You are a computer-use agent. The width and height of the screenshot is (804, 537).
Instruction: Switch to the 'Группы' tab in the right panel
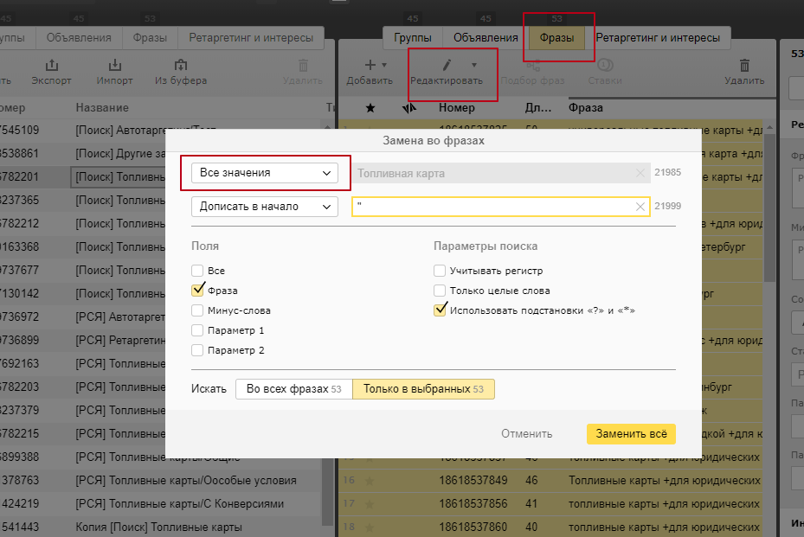click(413, 38)
